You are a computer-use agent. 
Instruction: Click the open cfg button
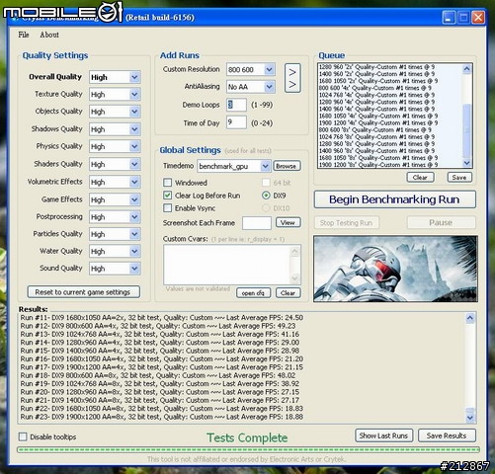(x=253, y=293)
